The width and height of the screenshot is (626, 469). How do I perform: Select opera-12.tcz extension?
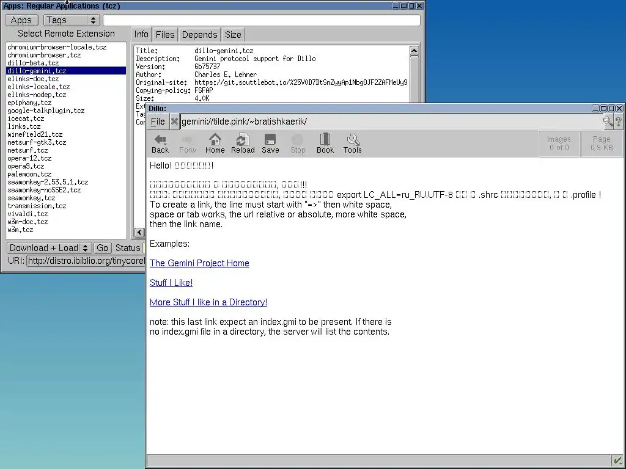pyautogui.click(x=66, y=158)
